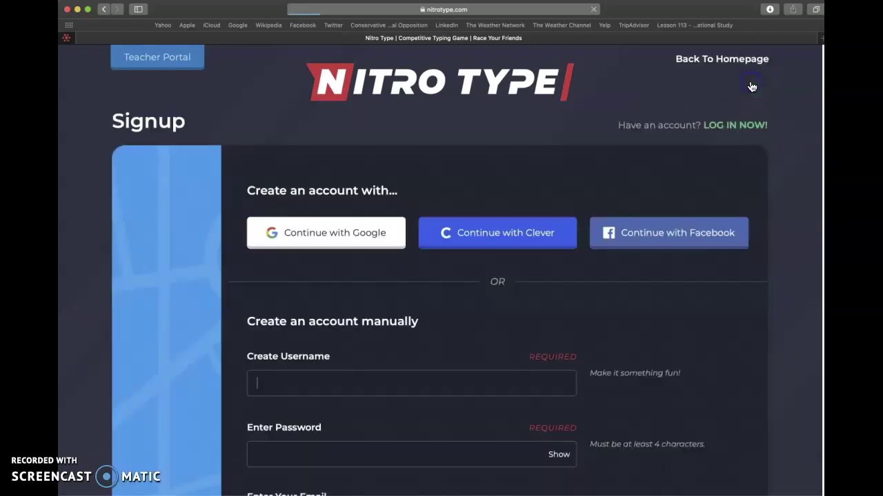The image size is (883, 496).
Task: Open Google bookmark
Action: [237, 25]
